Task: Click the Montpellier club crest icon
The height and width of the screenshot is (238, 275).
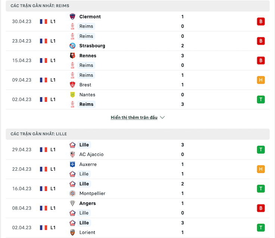Action: point(72,194)
